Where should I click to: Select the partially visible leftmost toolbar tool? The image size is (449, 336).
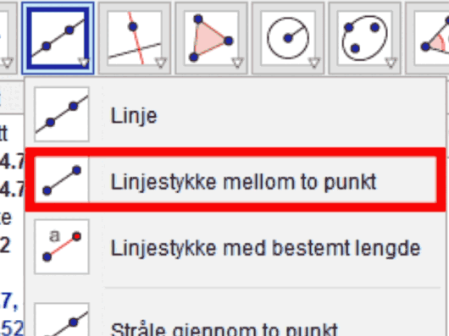[8, 38]
